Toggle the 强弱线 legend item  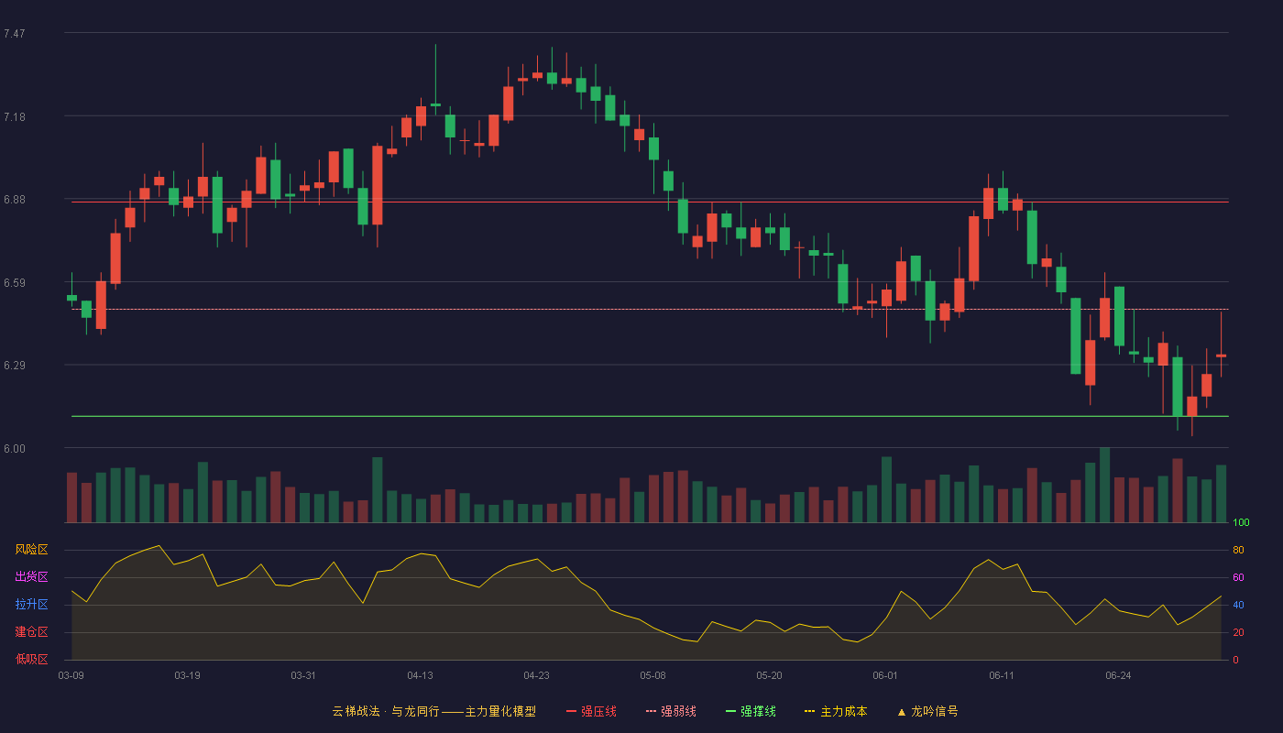pos(671,711)
